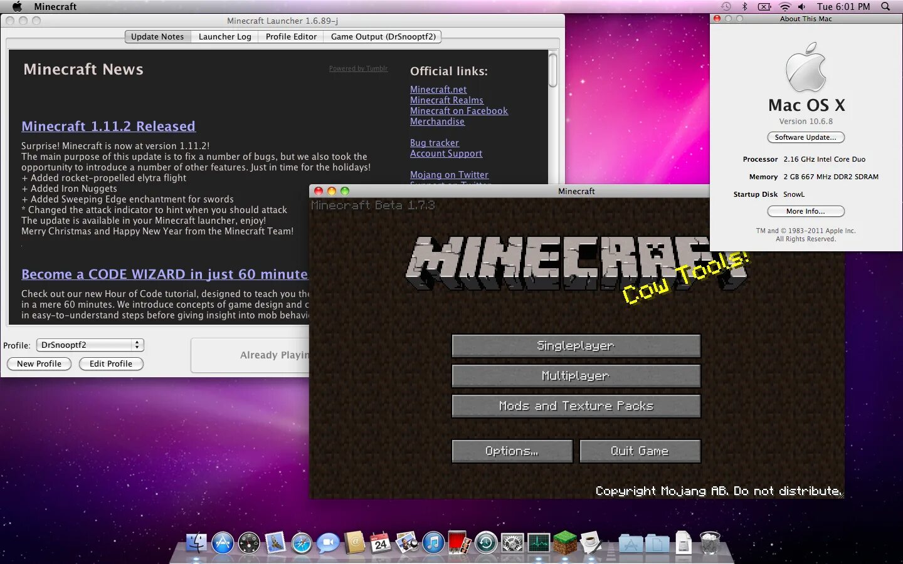Open the Mail stamp icon in dock
This screenshot has width=903, height=564.
(275, 543)
